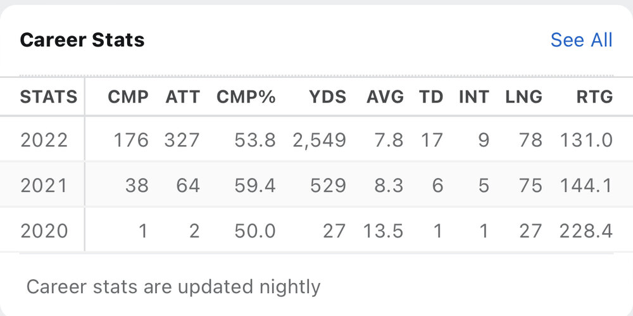Select the AVG column header

click(x=385, y=97)
